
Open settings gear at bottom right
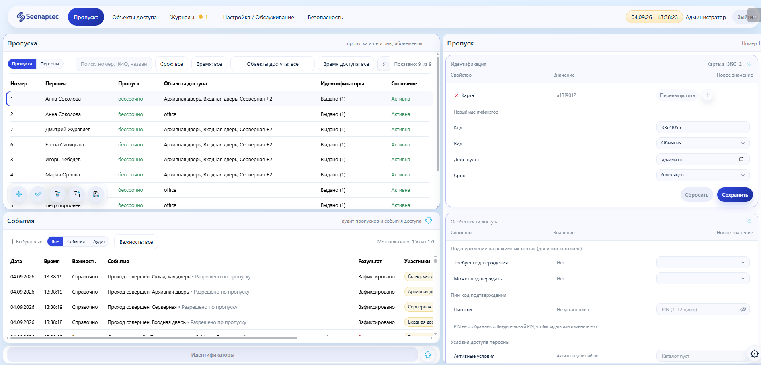[x=755, y=353]
